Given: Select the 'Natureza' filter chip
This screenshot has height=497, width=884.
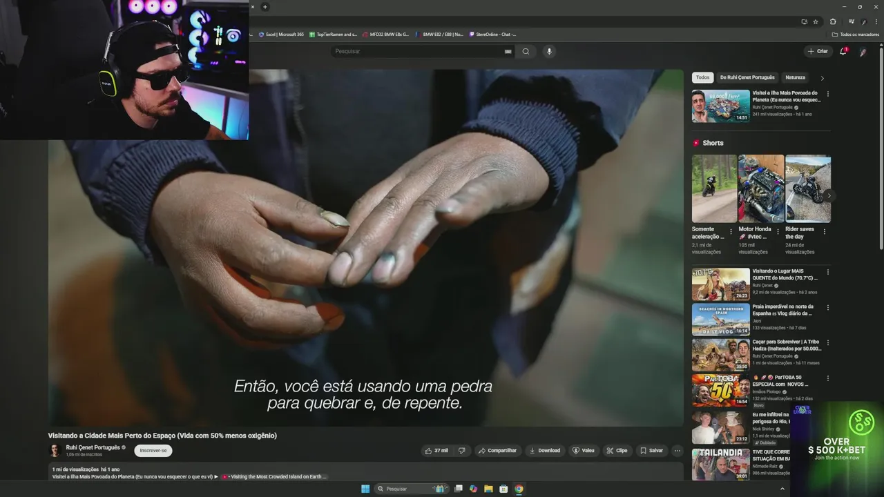Looking at the screenshot, I should (795, 77).
